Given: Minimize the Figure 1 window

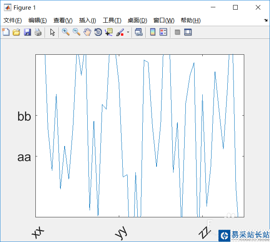Looking at the screenshot, I should click(213, 7).
